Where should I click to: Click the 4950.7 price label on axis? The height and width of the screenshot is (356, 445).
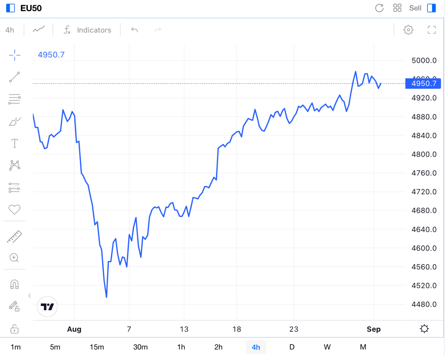pos(423,83)
